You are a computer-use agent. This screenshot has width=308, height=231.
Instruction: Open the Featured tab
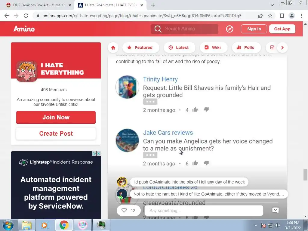coord(140,48)
